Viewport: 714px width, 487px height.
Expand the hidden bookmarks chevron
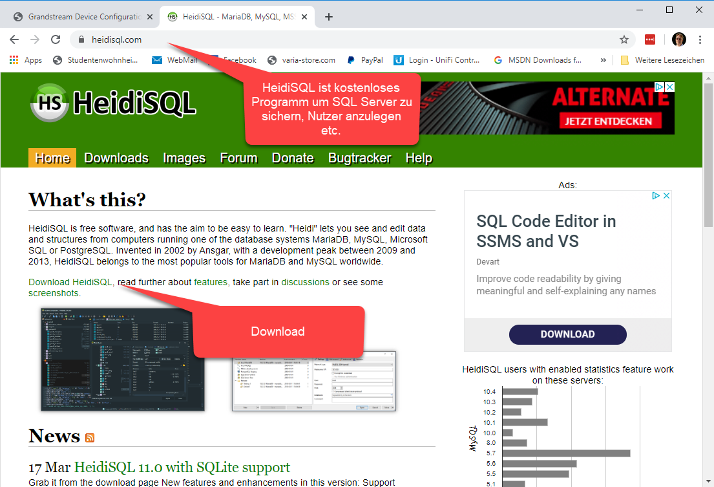coord(604,60)
